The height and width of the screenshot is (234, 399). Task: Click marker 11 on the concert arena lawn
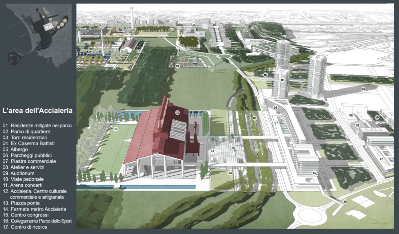click(x=116, y=129)
